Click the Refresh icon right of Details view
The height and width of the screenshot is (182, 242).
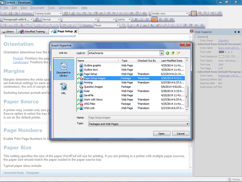point(219,14)
